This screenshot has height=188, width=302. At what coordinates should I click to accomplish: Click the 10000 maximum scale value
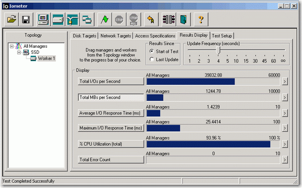[x=274, y=91]
